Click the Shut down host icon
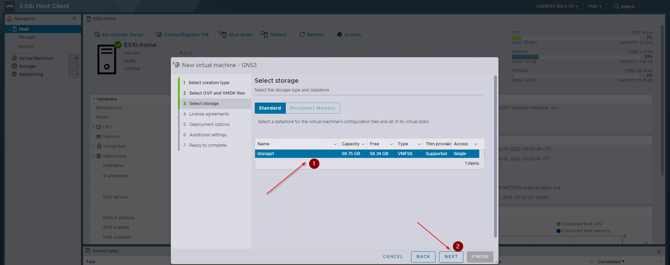Screen dimensions: 670x265 [223, 34]
